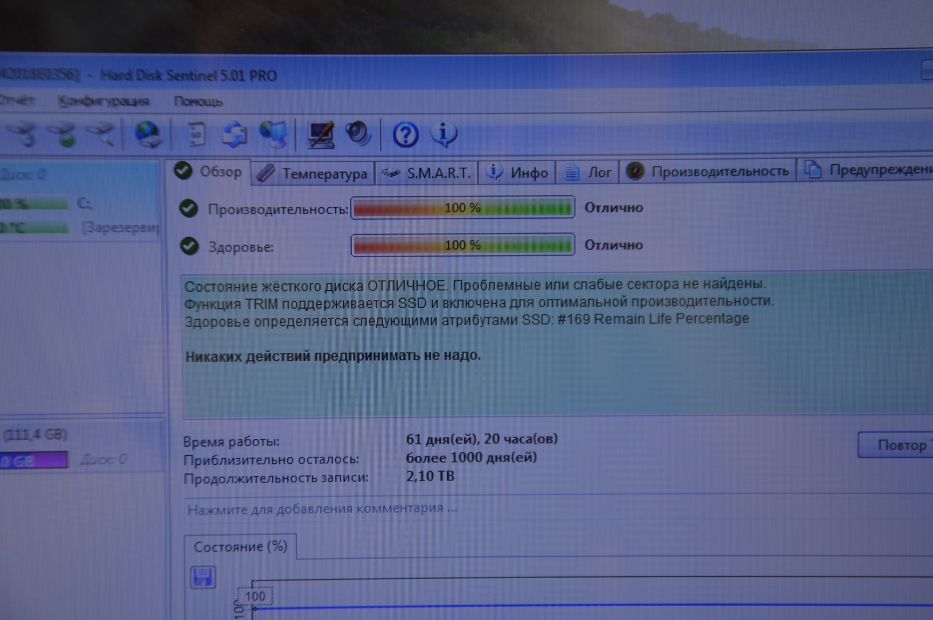This screenshot has height=620, width=933.
Task: Click the disk with magnifying glass toolbar icon
Action: point(101,134)
